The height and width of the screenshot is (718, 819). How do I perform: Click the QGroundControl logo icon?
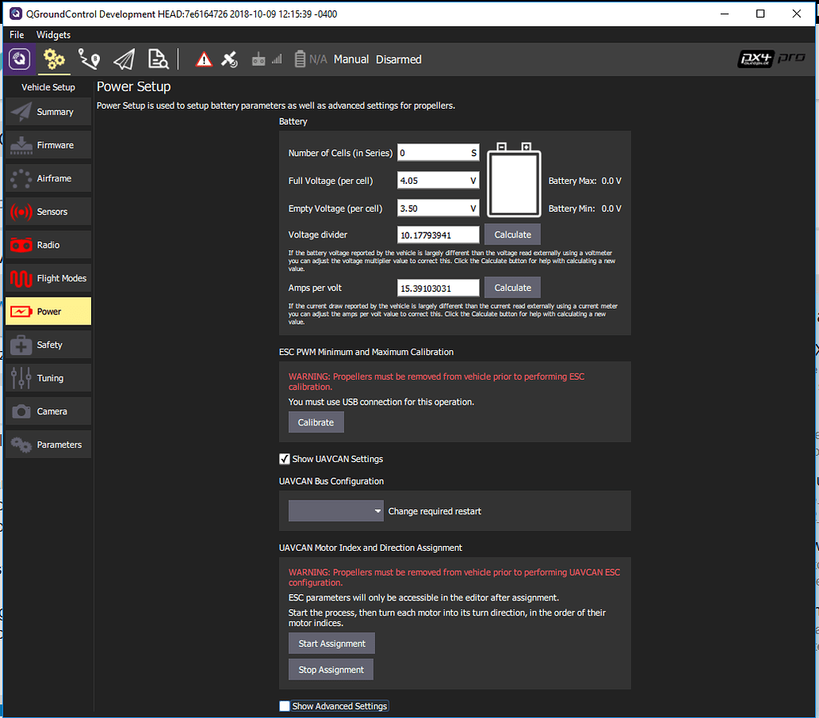(17, 59)
